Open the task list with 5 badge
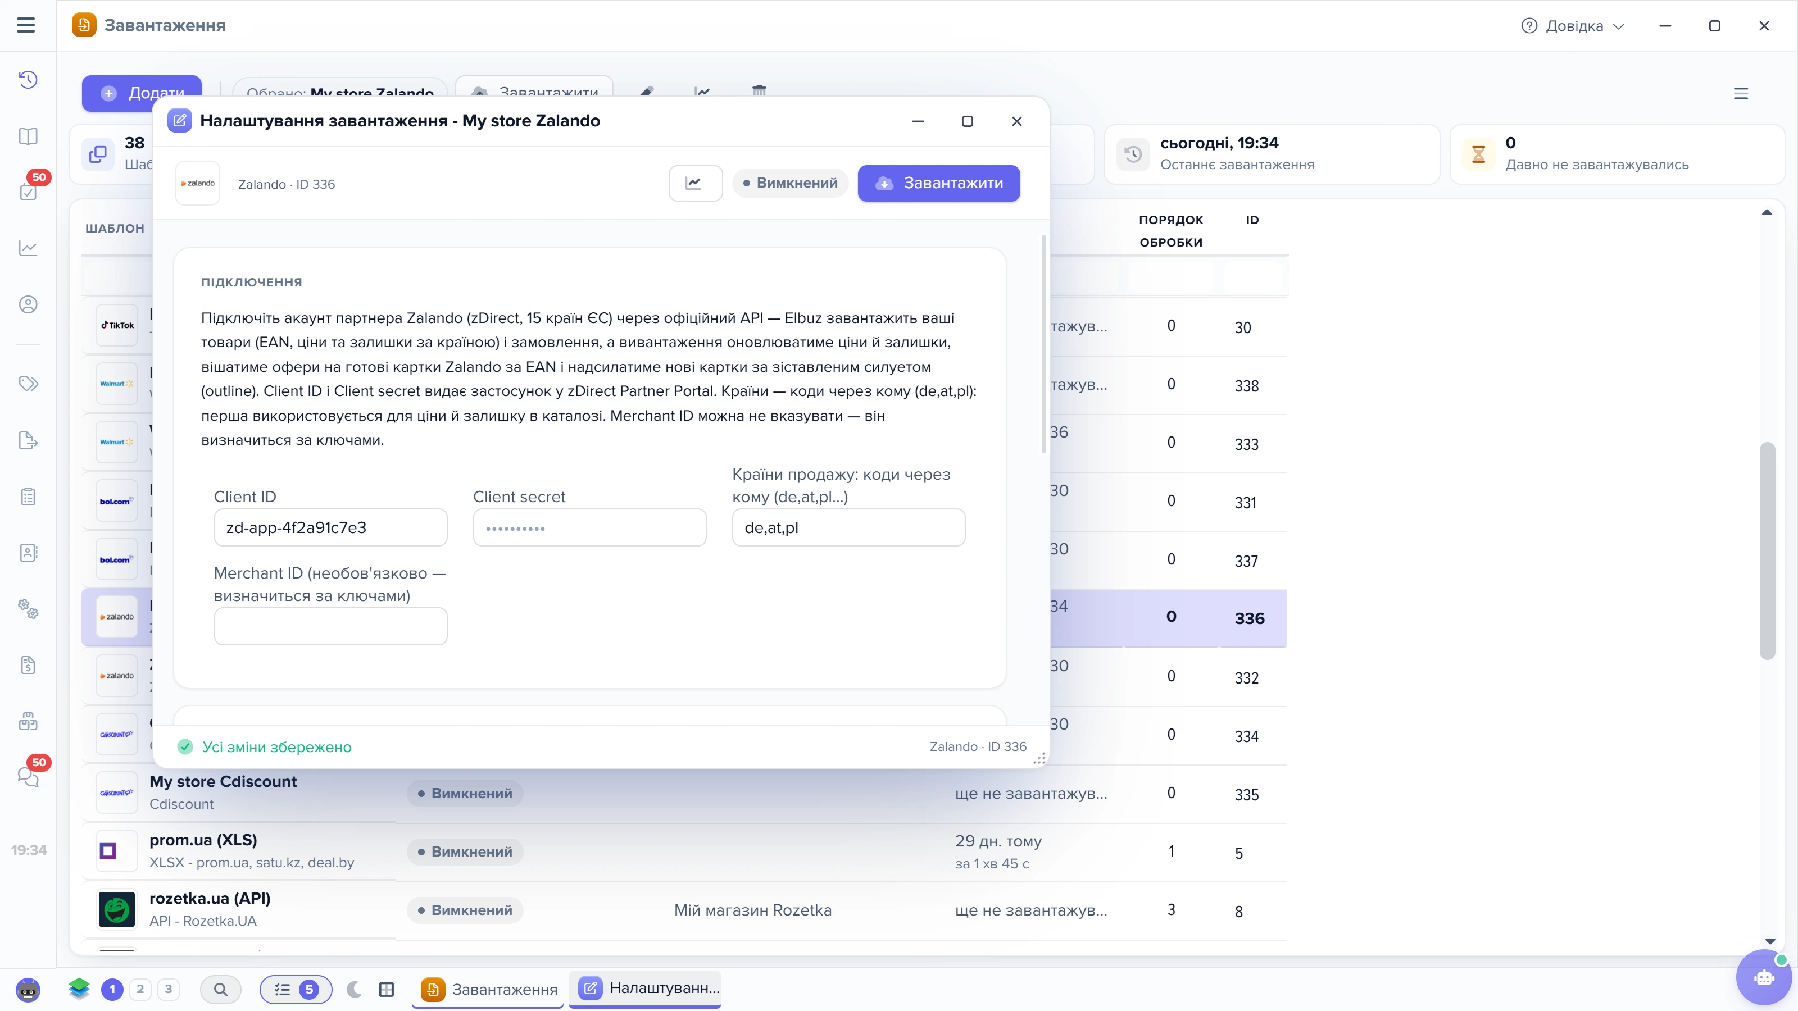This screenshot has height=1011, width=1798. coord(296,989)
